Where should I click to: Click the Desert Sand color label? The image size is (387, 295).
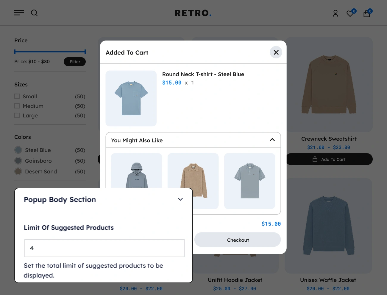[x=41, y=172]
